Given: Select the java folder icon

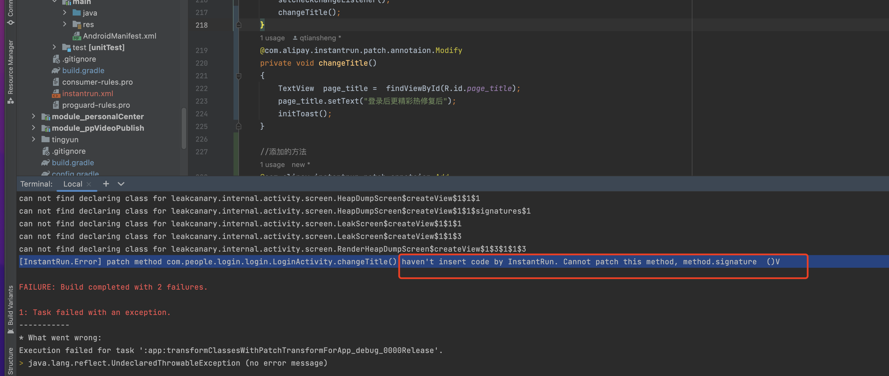Looking at the screenshot, I should point(77,13).
